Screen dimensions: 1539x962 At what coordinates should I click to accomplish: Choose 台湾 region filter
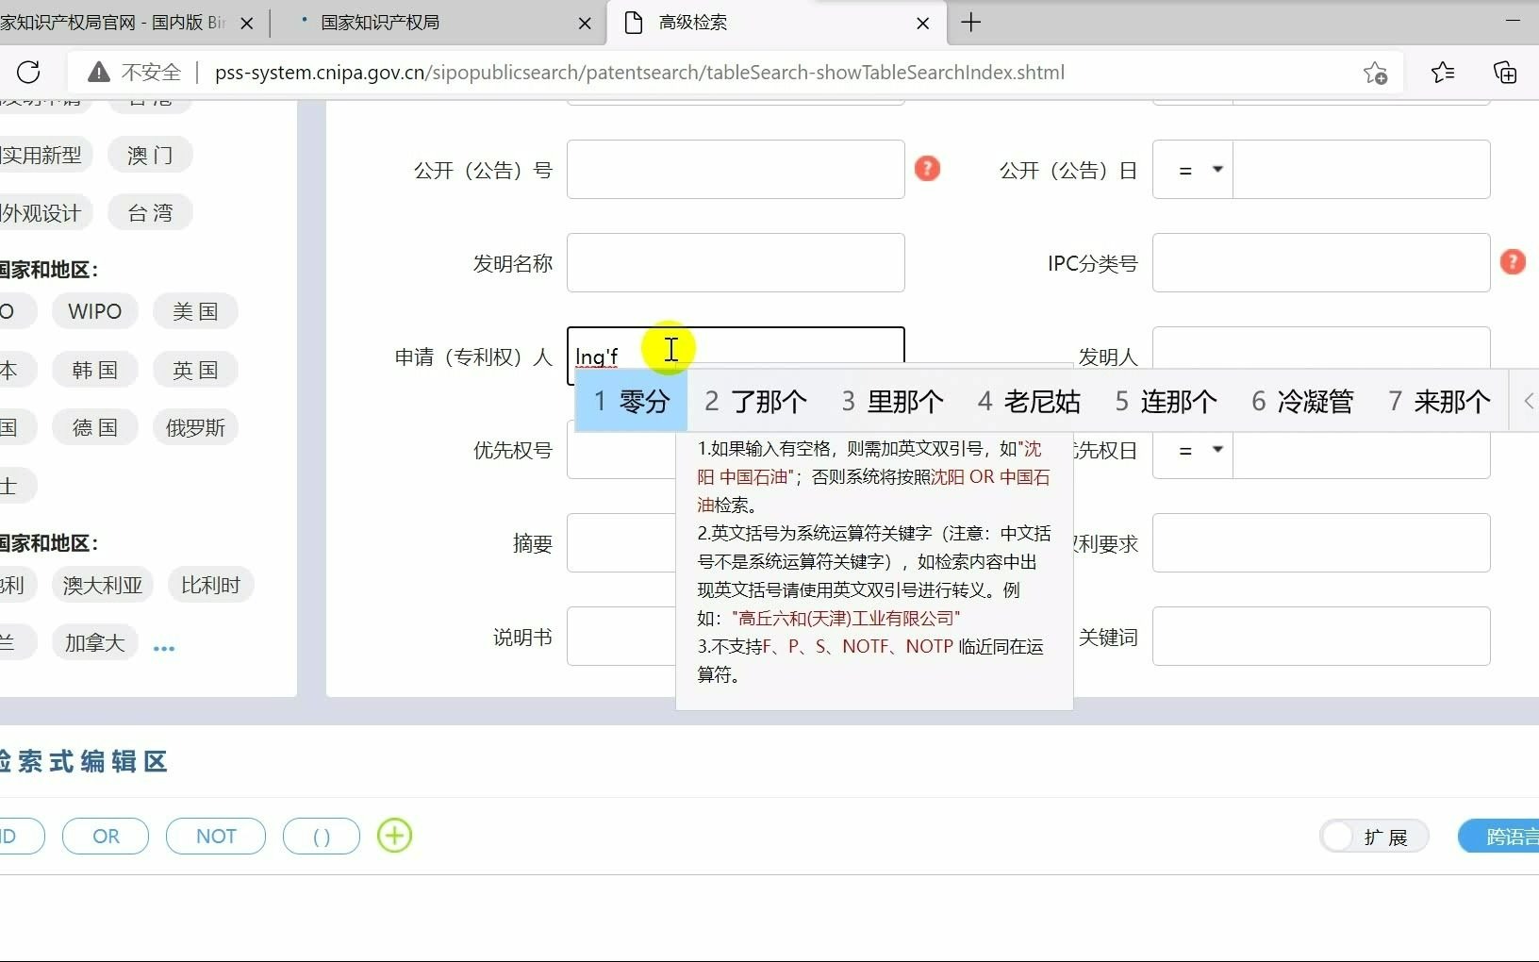150,213
